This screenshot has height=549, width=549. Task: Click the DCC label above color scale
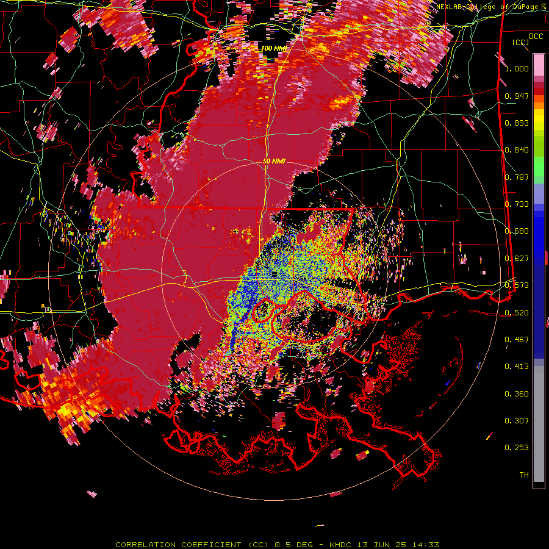536,37
